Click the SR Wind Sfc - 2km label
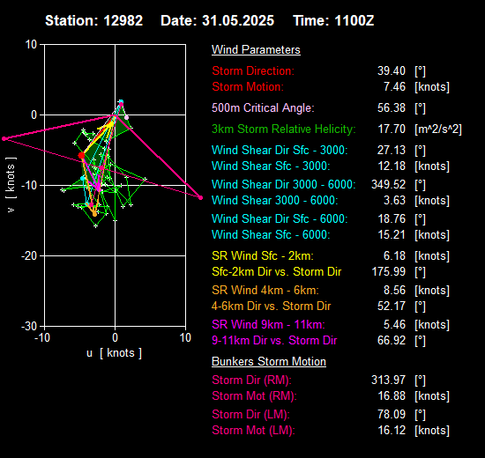 click(263, 256)
